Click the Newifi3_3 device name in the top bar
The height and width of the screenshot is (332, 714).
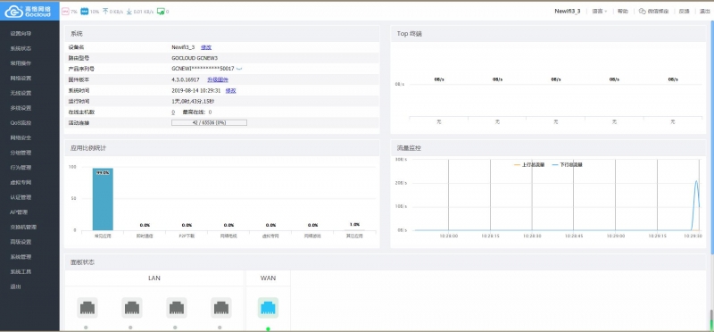tap(568, 12)
